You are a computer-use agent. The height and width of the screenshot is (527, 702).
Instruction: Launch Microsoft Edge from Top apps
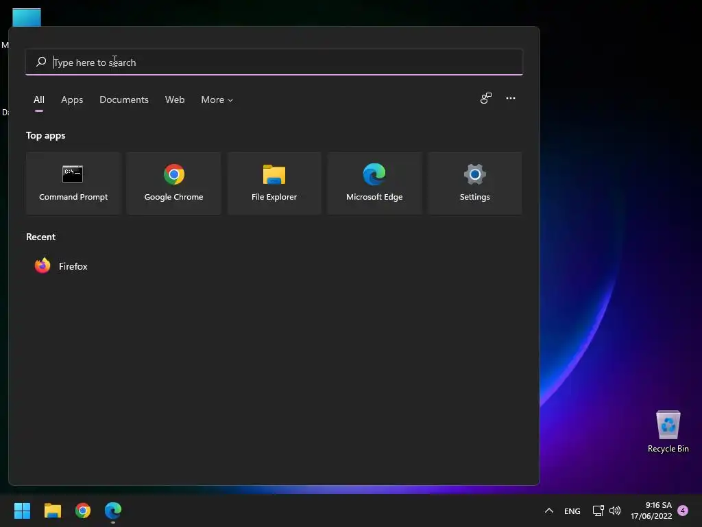(374, 183)
